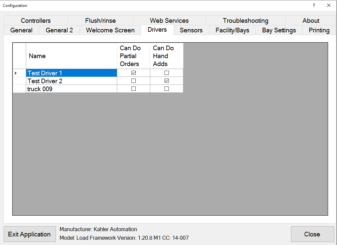This screenshot has width=337, height=245.
Task: Check Can Do Partial Orders for Test Driver 2
Action: (133, 81)
